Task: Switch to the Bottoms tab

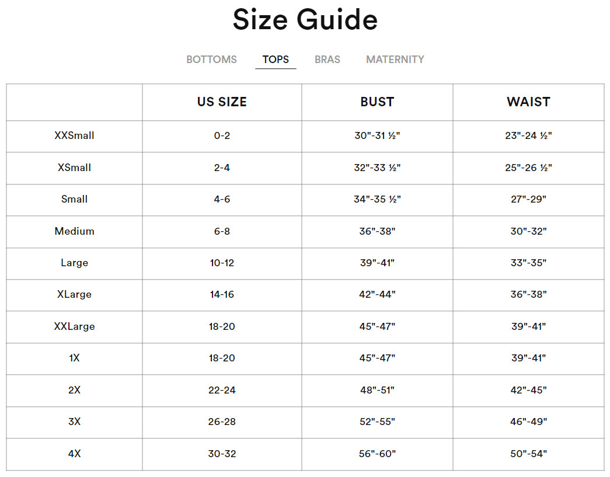Action: (211, 60)
